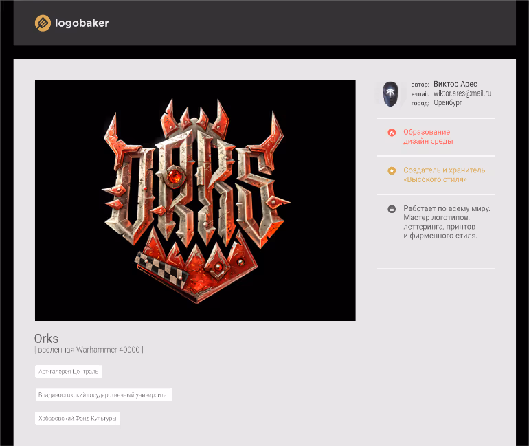
Task: Click the flame icon beside Образование
Action: coord(392,132)
